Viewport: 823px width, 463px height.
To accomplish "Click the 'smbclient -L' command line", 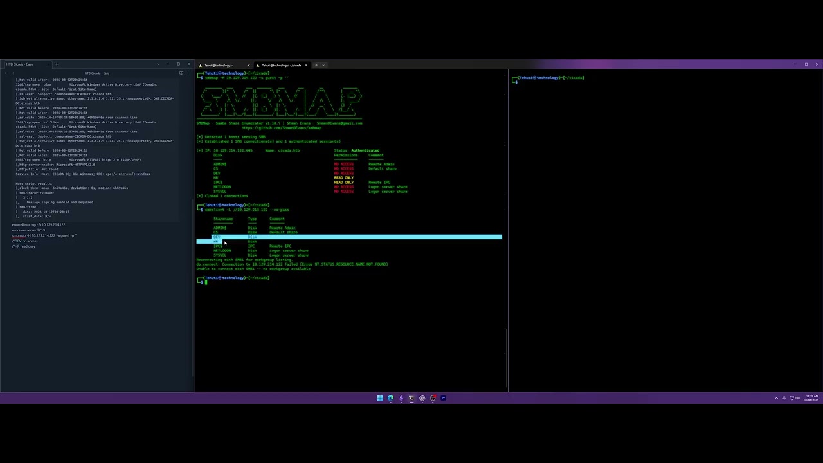I will click(247, 210).
